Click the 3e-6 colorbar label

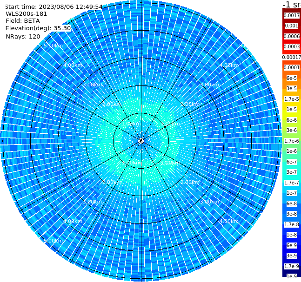pos(292,130)
